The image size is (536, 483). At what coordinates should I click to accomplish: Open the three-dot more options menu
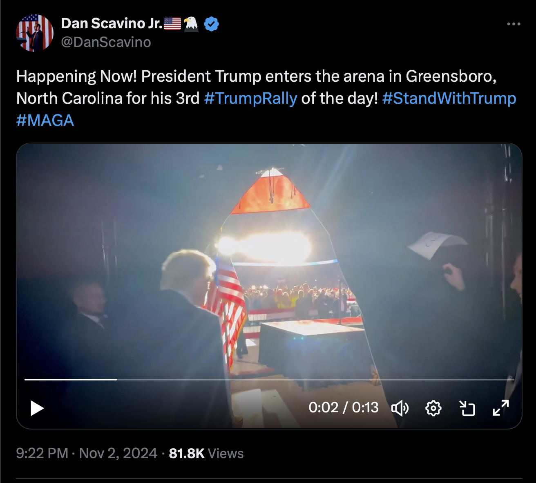pos(514,24)
